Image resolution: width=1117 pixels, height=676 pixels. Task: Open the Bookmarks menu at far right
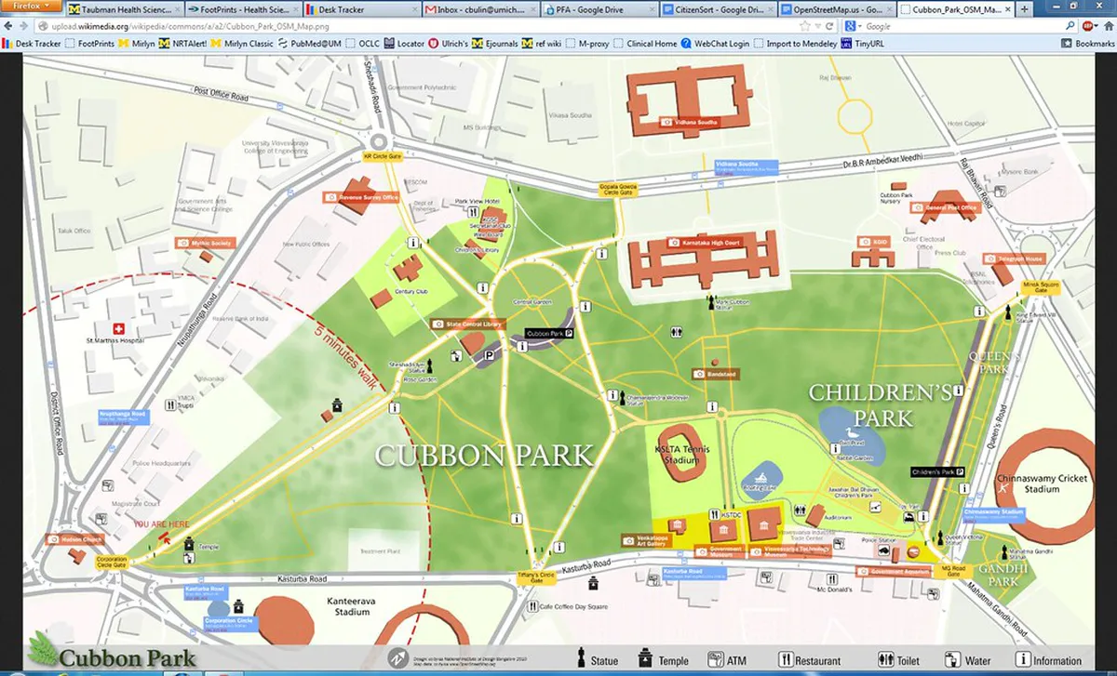[1087, 43]
